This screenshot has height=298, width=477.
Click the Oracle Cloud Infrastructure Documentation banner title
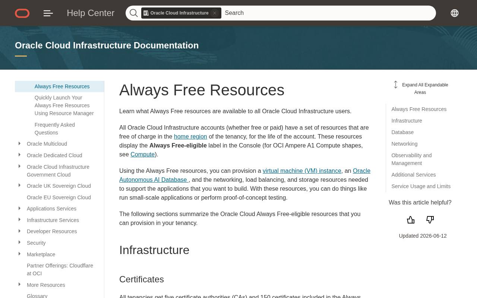(107, 45)
